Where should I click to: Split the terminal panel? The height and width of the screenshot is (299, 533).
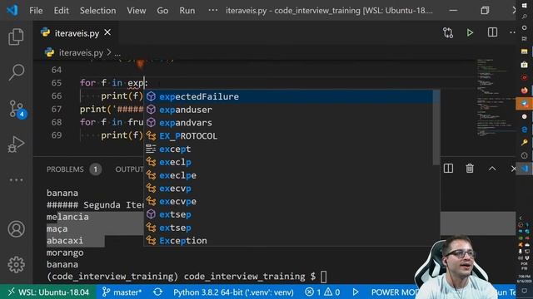[448, 169]
